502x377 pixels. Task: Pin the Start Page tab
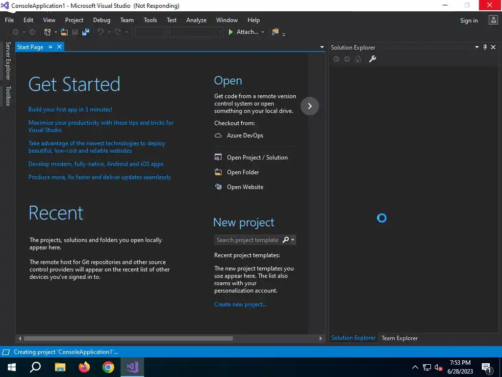50,47
